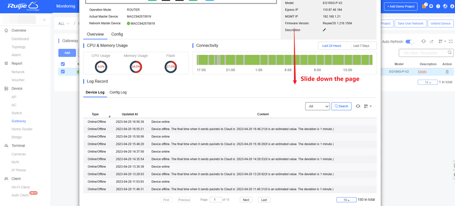This screenshot has height=206, width=455.
Task: Click the green connectivity timeline bar
Action: (285, 60)
